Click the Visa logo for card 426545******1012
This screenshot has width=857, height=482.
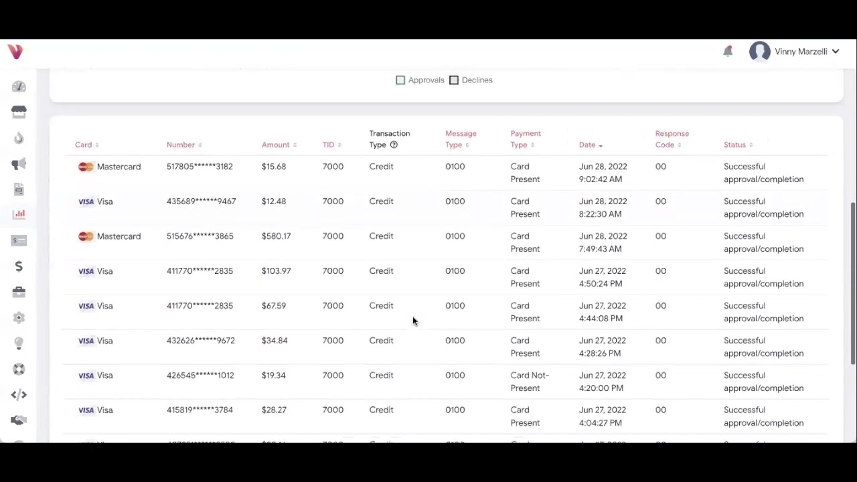point(86,376)
